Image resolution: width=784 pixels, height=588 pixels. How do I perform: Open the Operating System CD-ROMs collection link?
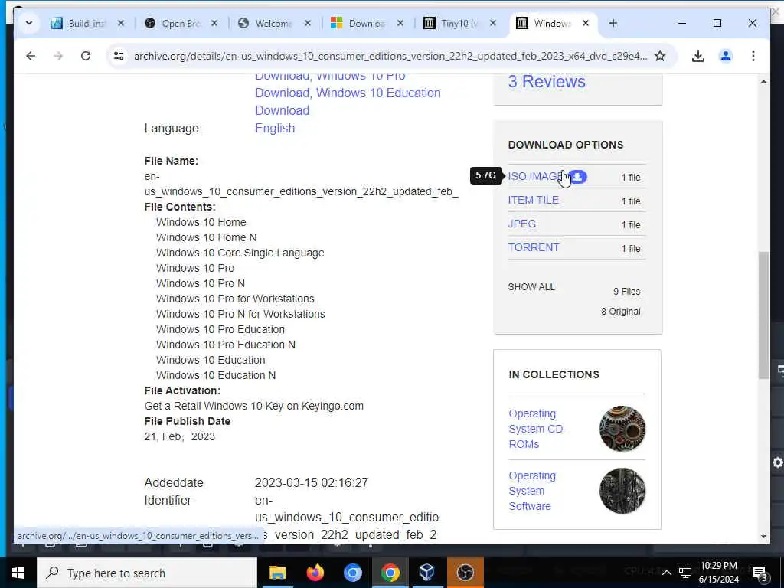pyautogui.click(x=537, y=429)
